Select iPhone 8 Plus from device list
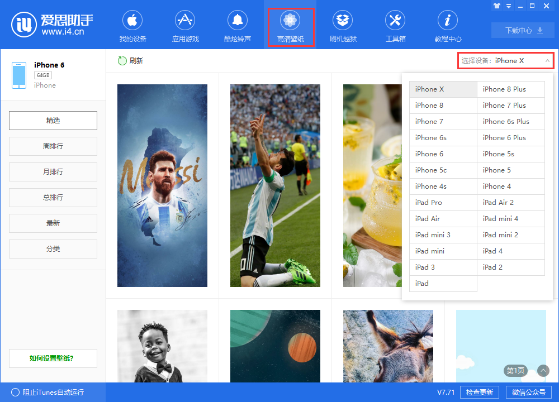The image size is (559, 402). pos(510,89)
